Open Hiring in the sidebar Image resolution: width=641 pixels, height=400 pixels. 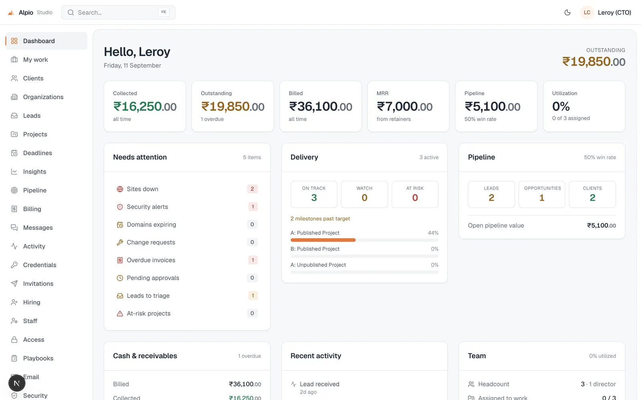click(x=46, y=302)
